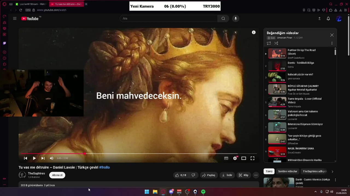
Task: Play the video with the play button
Action: pyautogui.click(x=34, y=158)
